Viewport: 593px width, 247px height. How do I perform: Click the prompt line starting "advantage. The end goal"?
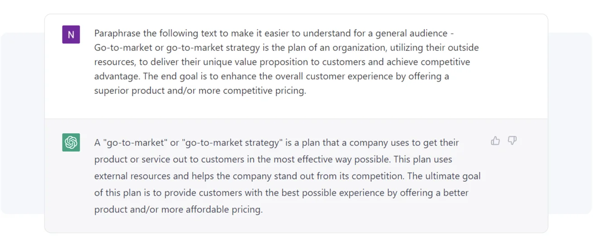coord(271,76)
